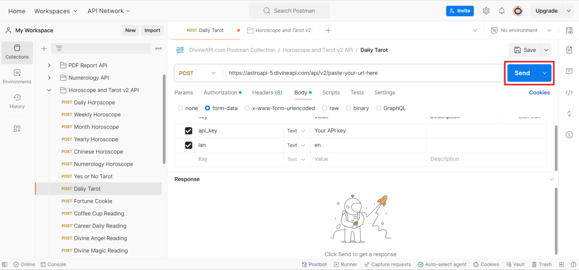Click the help icon in status bar

coord(573,265)
